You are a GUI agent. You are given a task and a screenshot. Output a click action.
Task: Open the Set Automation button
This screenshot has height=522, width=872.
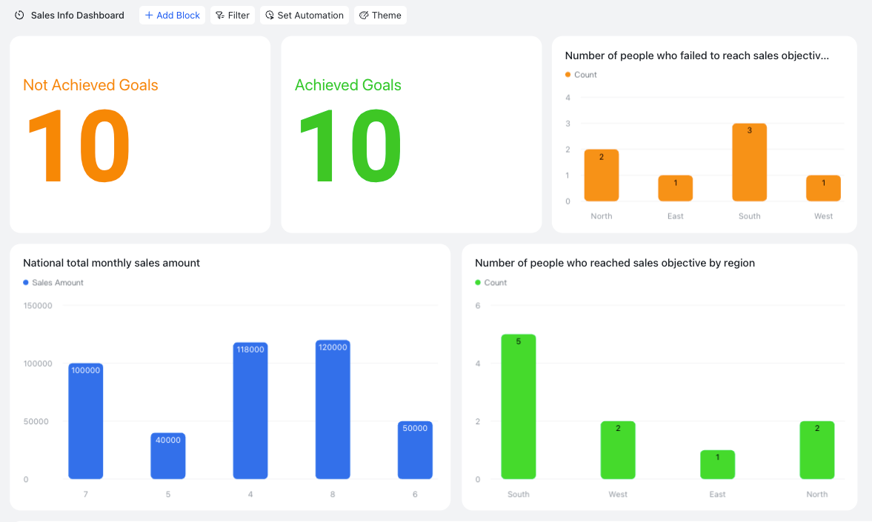tap(304, 15)
